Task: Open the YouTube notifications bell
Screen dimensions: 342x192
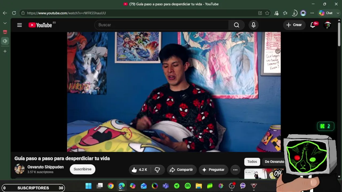Action: click(313, 25)
